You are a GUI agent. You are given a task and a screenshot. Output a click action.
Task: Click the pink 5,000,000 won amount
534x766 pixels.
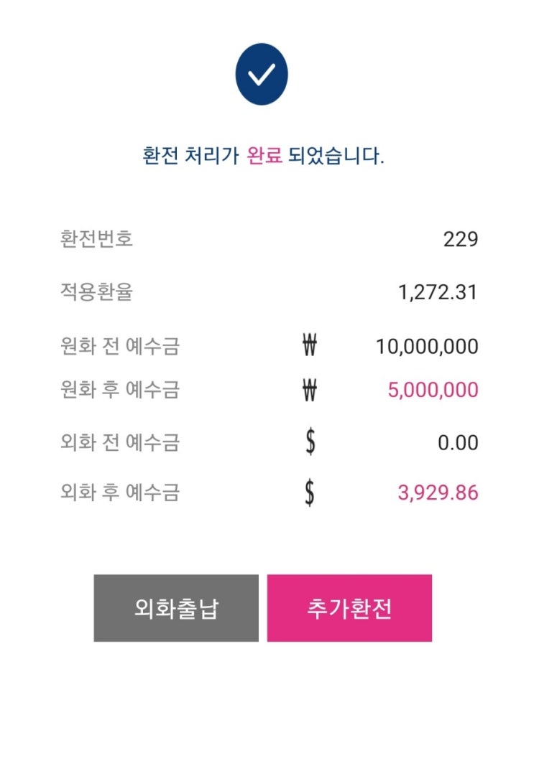432,391
